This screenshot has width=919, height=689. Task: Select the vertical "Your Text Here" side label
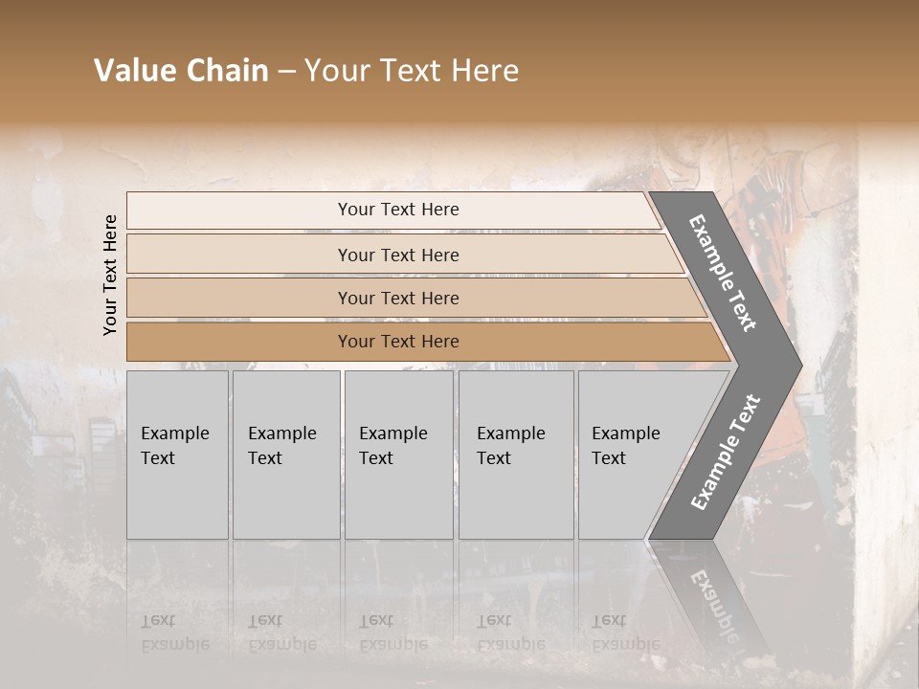coord(110,275)
